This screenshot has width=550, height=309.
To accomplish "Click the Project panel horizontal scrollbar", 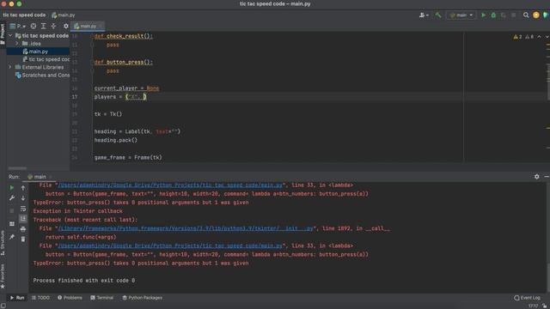I will pos(17,168).
